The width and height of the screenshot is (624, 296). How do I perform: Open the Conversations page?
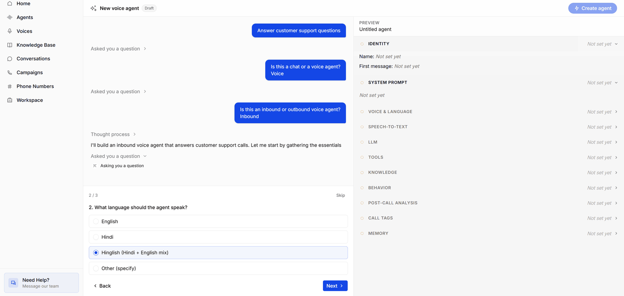[x=33, y=59]
